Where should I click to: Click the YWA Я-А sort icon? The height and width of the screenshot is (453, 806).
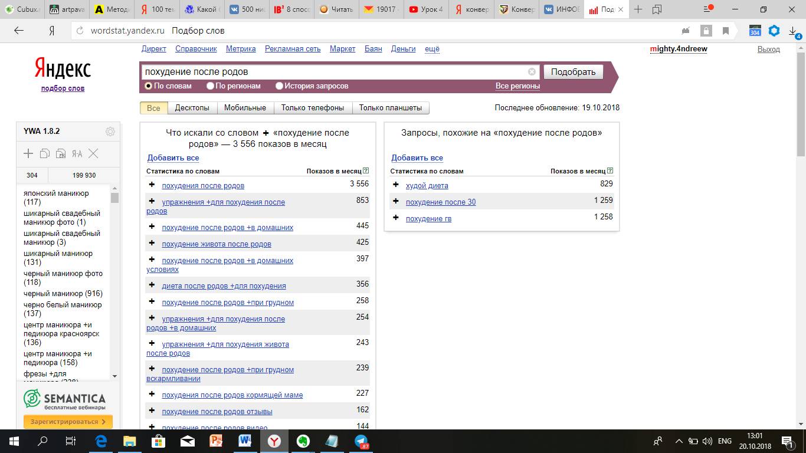(77, 153)
